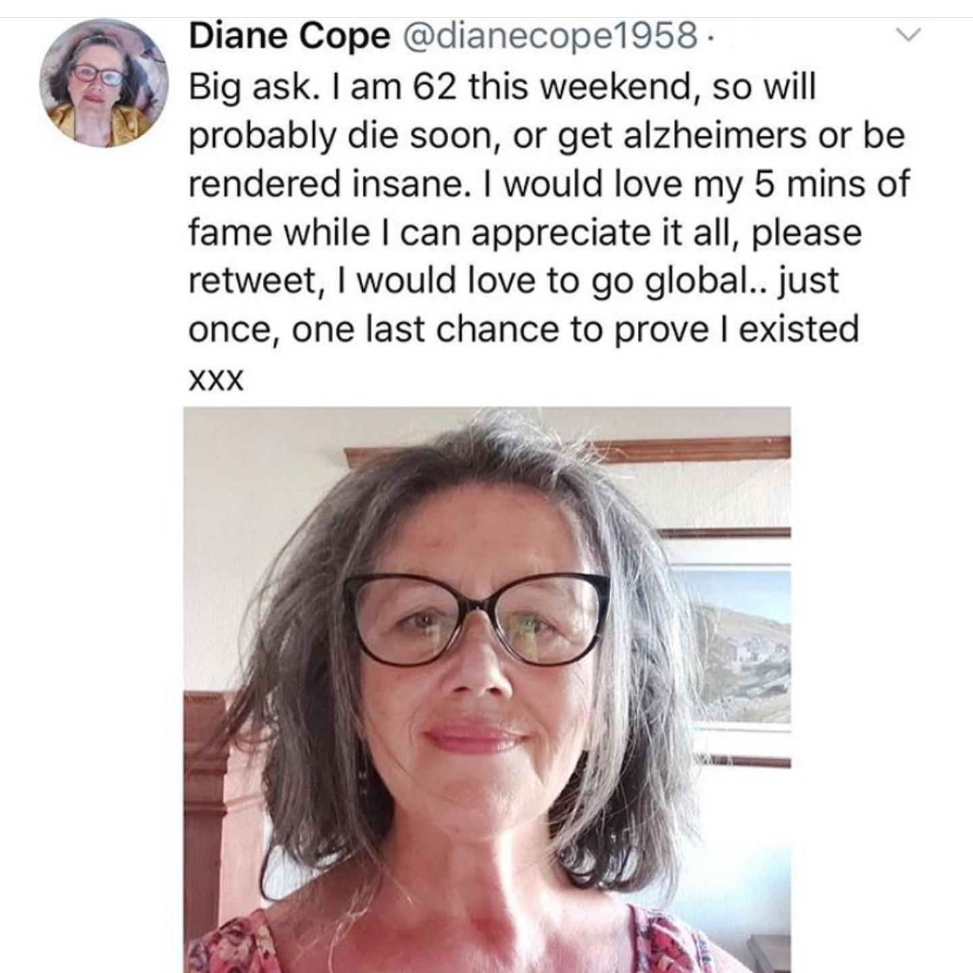Viewport: 973px width, 973px height.
Task: Select the 'retweet, I would love' line
Action: 514,281
